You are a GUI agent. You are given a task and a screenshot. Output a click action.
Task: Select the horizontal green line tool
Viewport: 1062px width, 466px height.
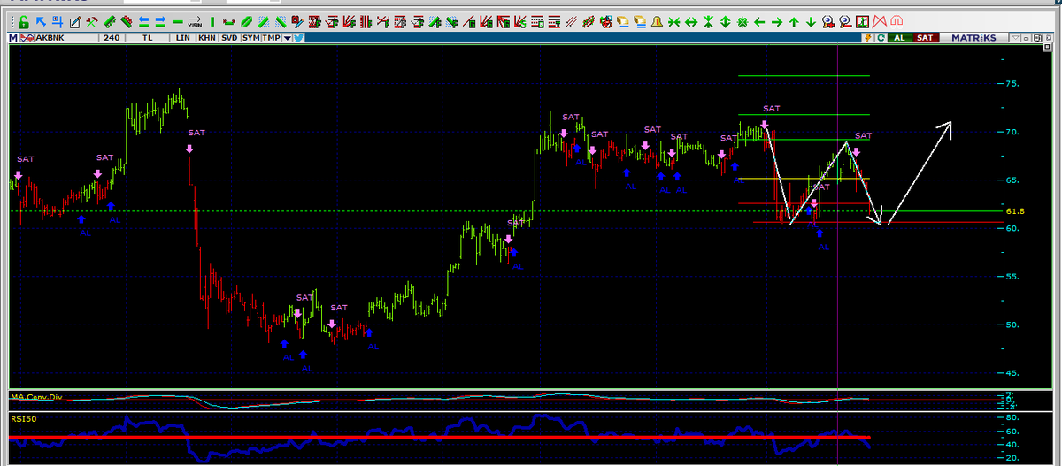178,22
